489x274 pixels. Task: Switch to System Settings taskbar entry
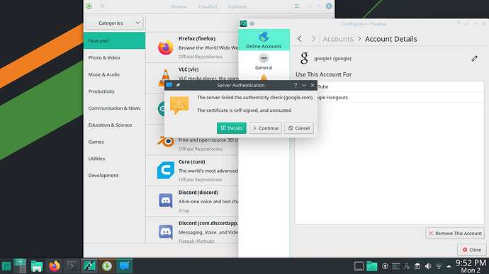89,266
